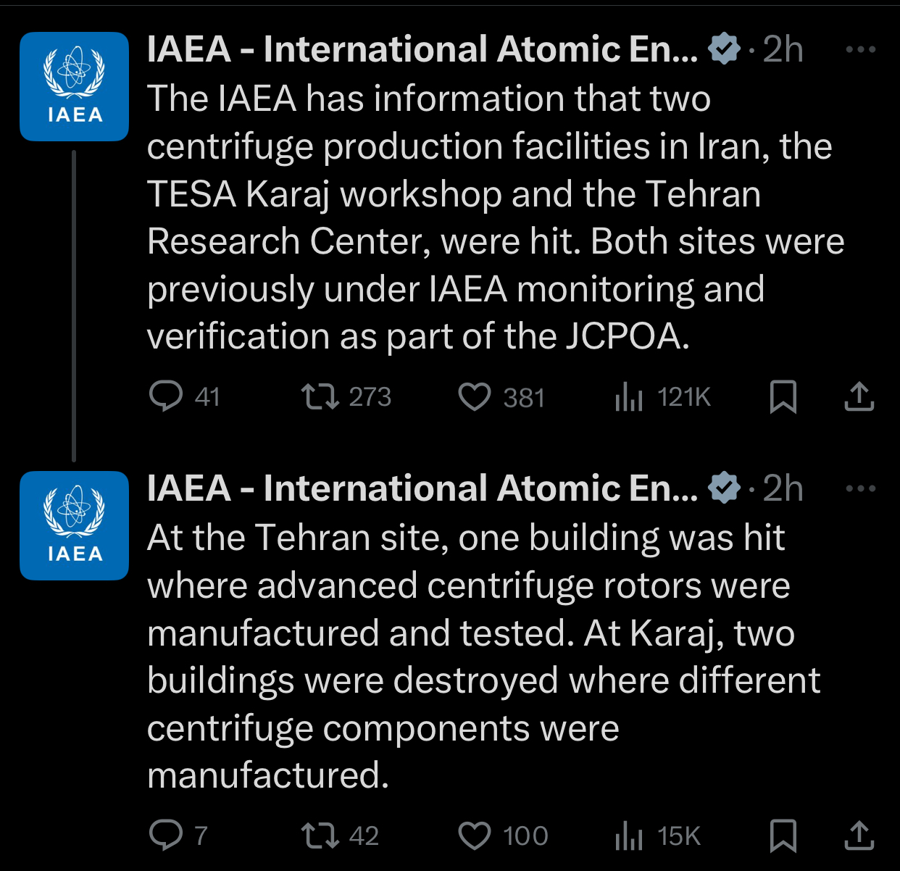Bookmark the second IAEA tweet
900x871 pixels.
pos(785,835)
